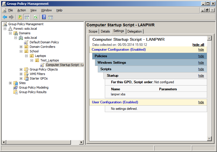Collapse the School OU node
Image resolution: width=217 pixels, height=152 pixels.
(x=21, y=52)
